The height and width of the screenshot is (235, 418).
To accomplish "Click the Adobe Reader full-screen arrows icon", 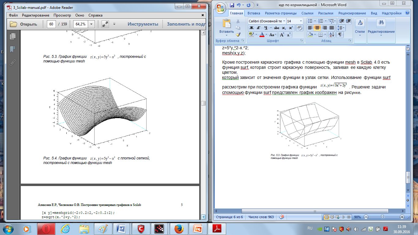I will click(x=105, y=24).
